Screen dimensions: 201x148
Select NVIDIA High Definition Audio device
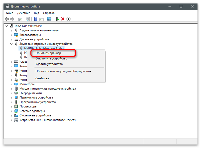44,48
